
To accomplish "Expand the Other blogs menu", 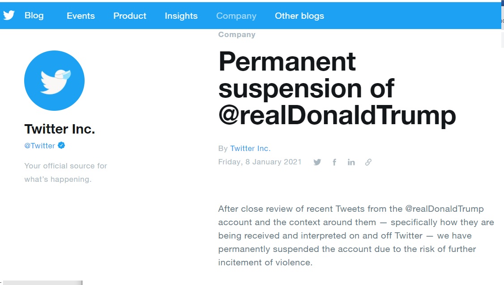I will pos(299,16).
